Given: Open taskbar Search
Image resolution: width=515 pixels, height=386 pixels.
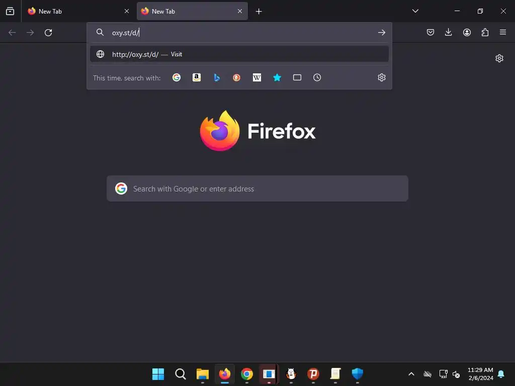Looking at the screenshot, I should (x=181, y=374).
